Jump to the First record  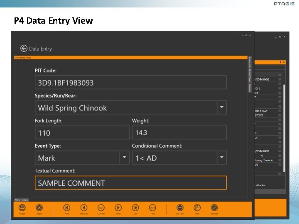67,208
